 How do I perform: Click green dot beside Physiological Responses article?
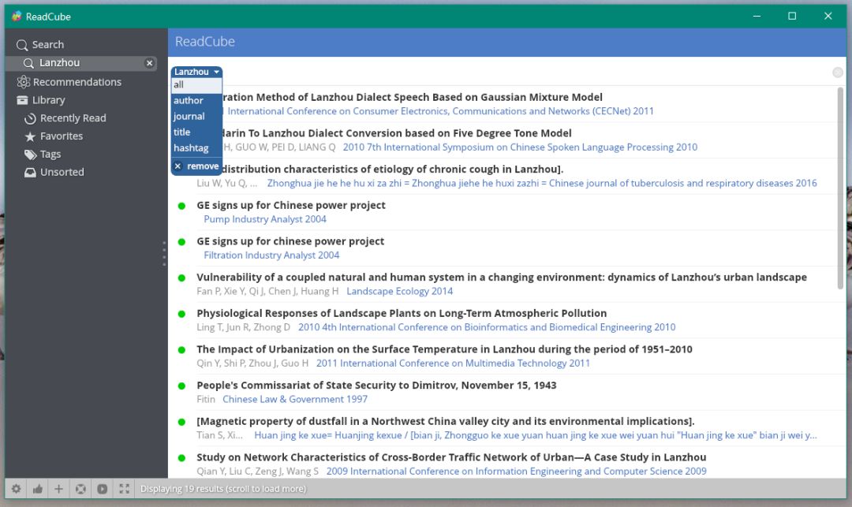[181, 314]
